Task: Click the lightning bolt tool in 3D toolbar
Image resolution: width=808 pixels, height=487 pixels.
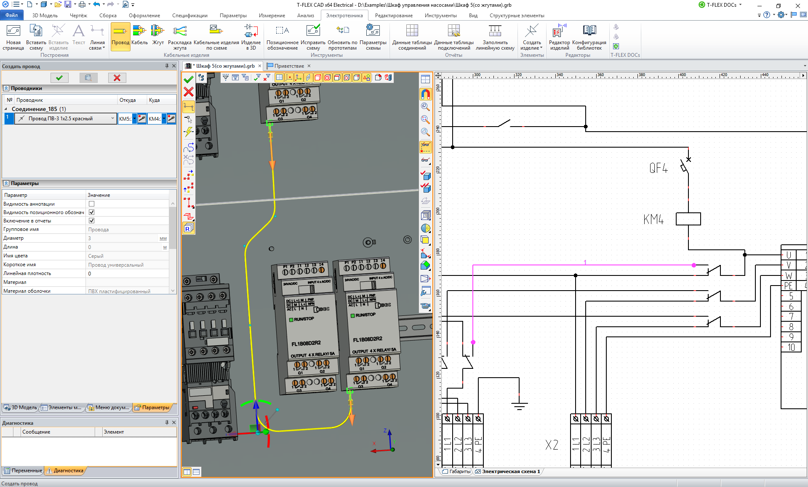Action: [x=189, y=132]
